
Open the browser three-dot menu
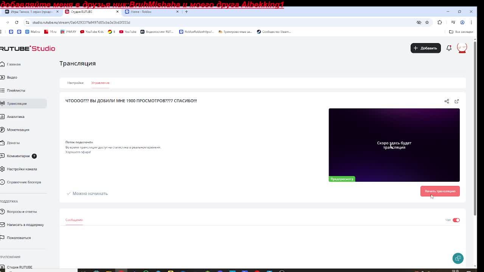(x=471, y=22)
